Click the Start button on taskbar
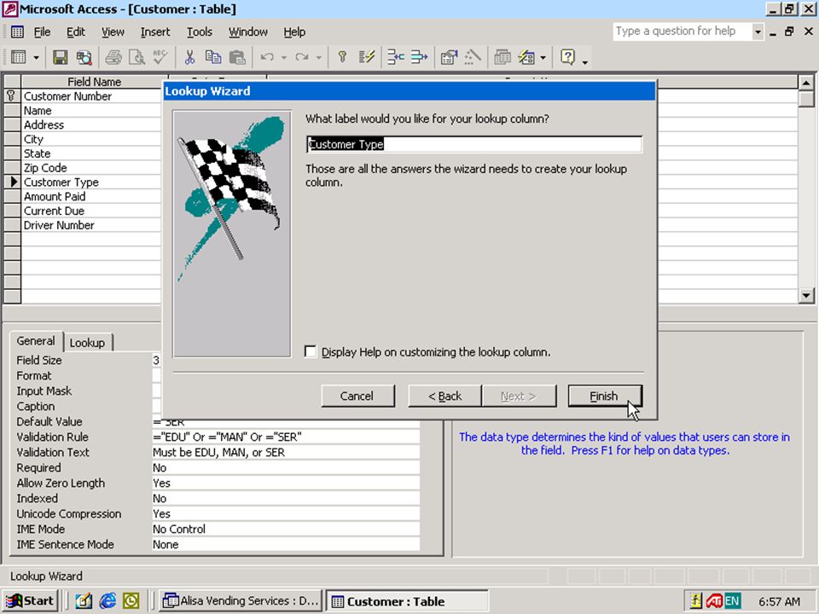This screenshot has height=614, width=819. coord(31,601)
